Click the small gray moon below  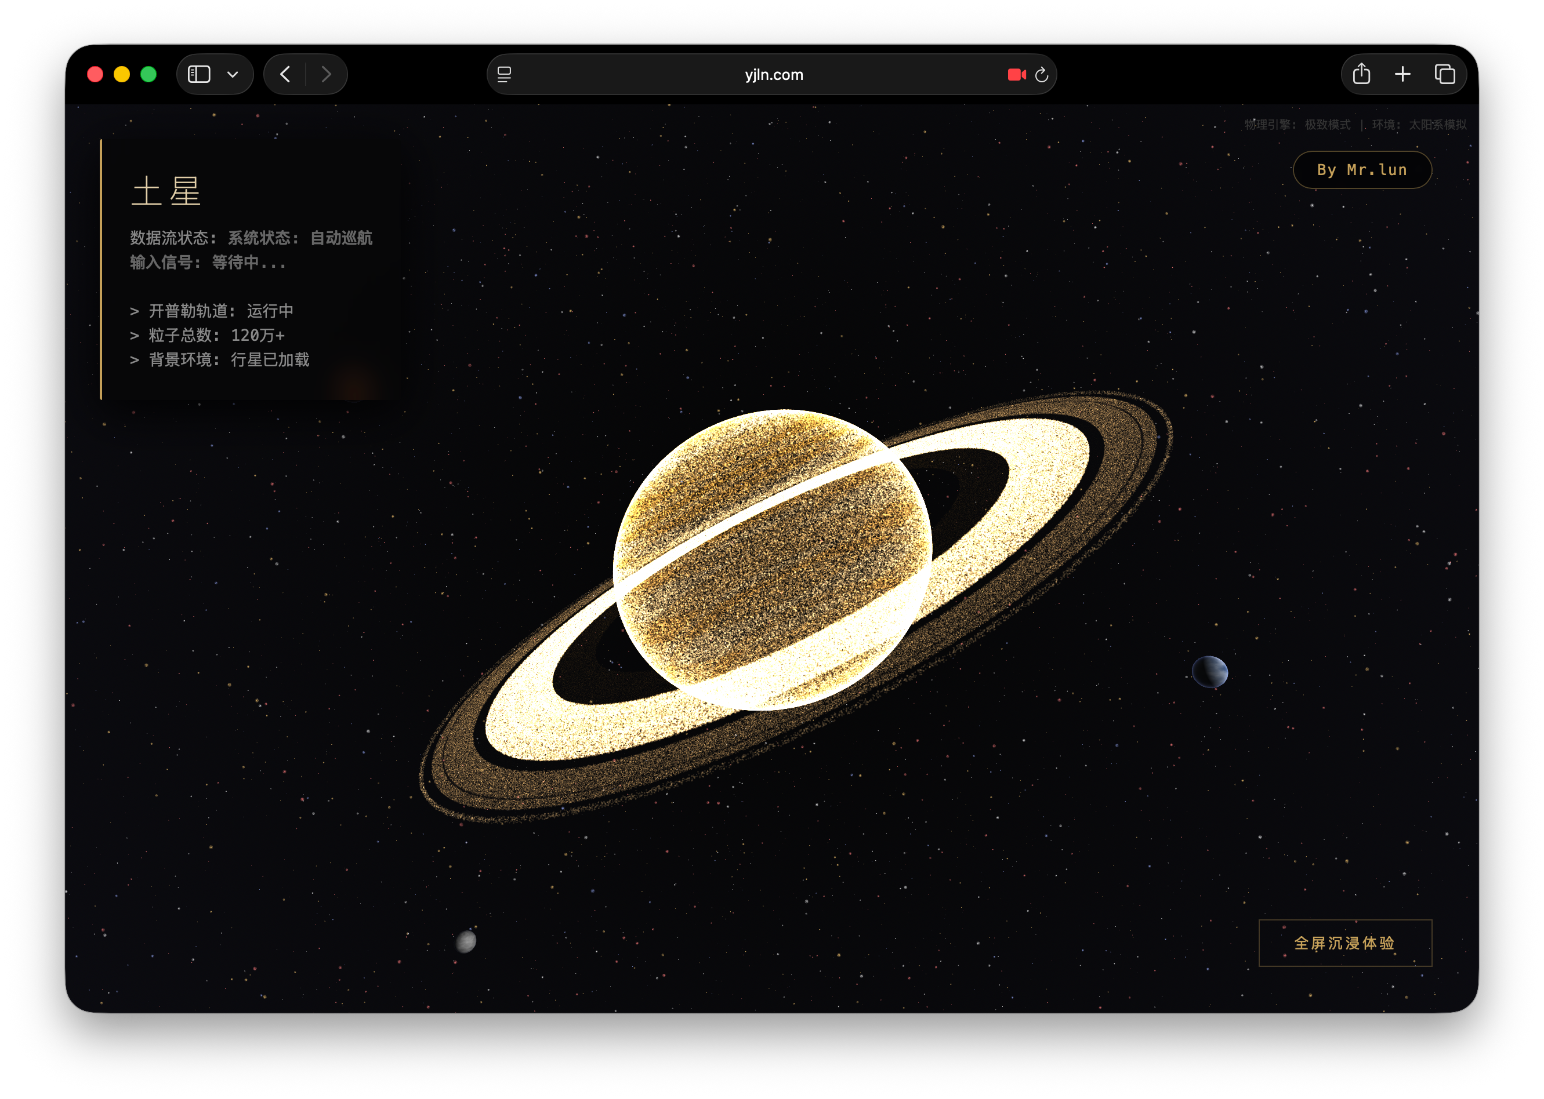(x=466, y=941)
